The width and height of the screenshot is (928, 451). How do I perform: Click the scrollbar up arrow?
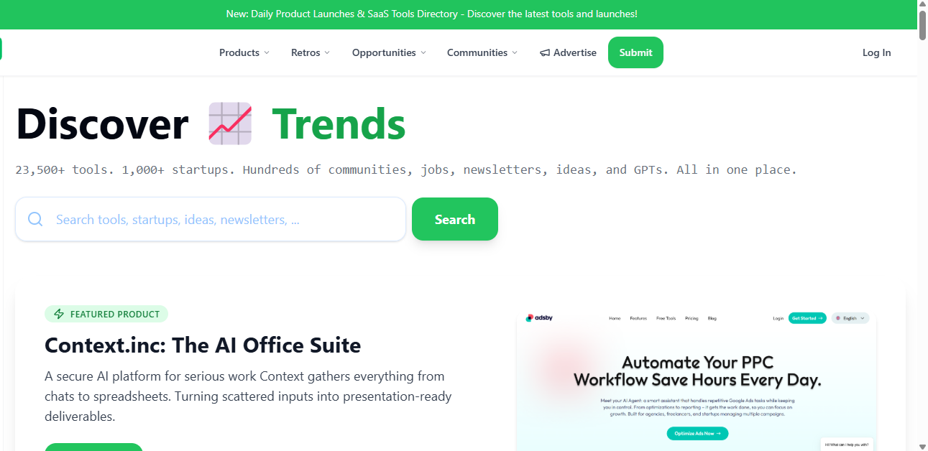[x=922, y=5]
